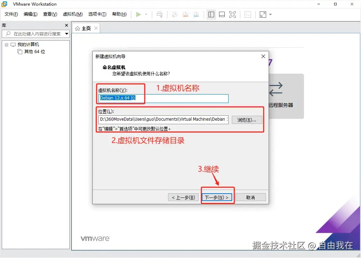Click the 虚拟机名称 text field

pos(163,98)
